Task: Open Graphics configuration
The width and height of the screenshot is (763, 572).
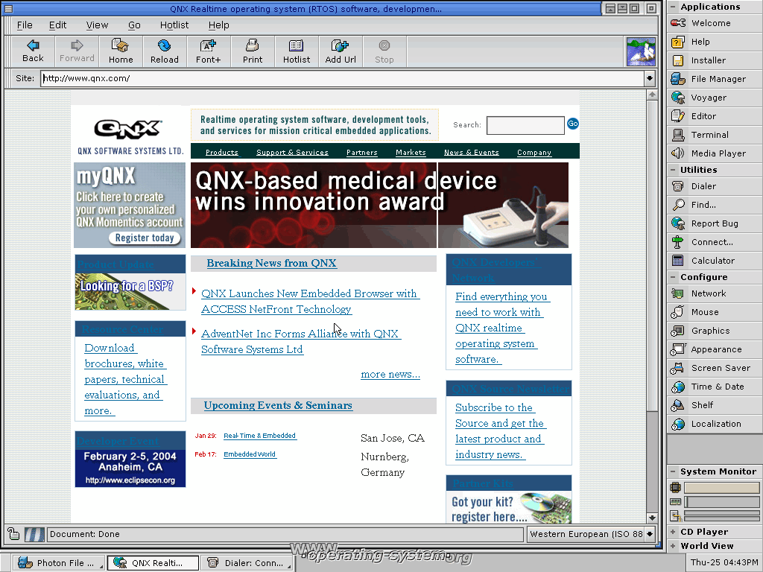Action: (715, 331)
